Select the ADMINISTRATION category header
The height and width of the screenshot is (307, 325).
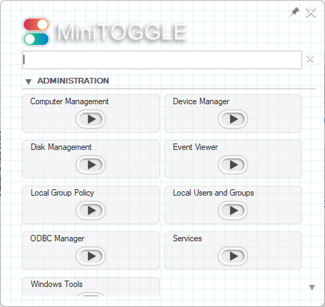point(73,81)
